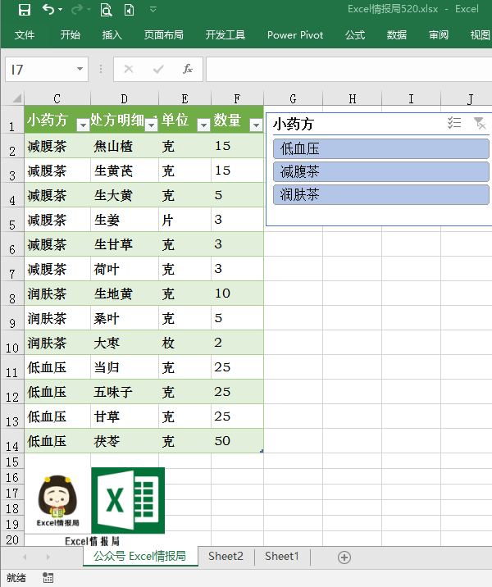Screen dimensions: 492x587
Task: Click cell containing 焦山楂
Action: point(125,146)
